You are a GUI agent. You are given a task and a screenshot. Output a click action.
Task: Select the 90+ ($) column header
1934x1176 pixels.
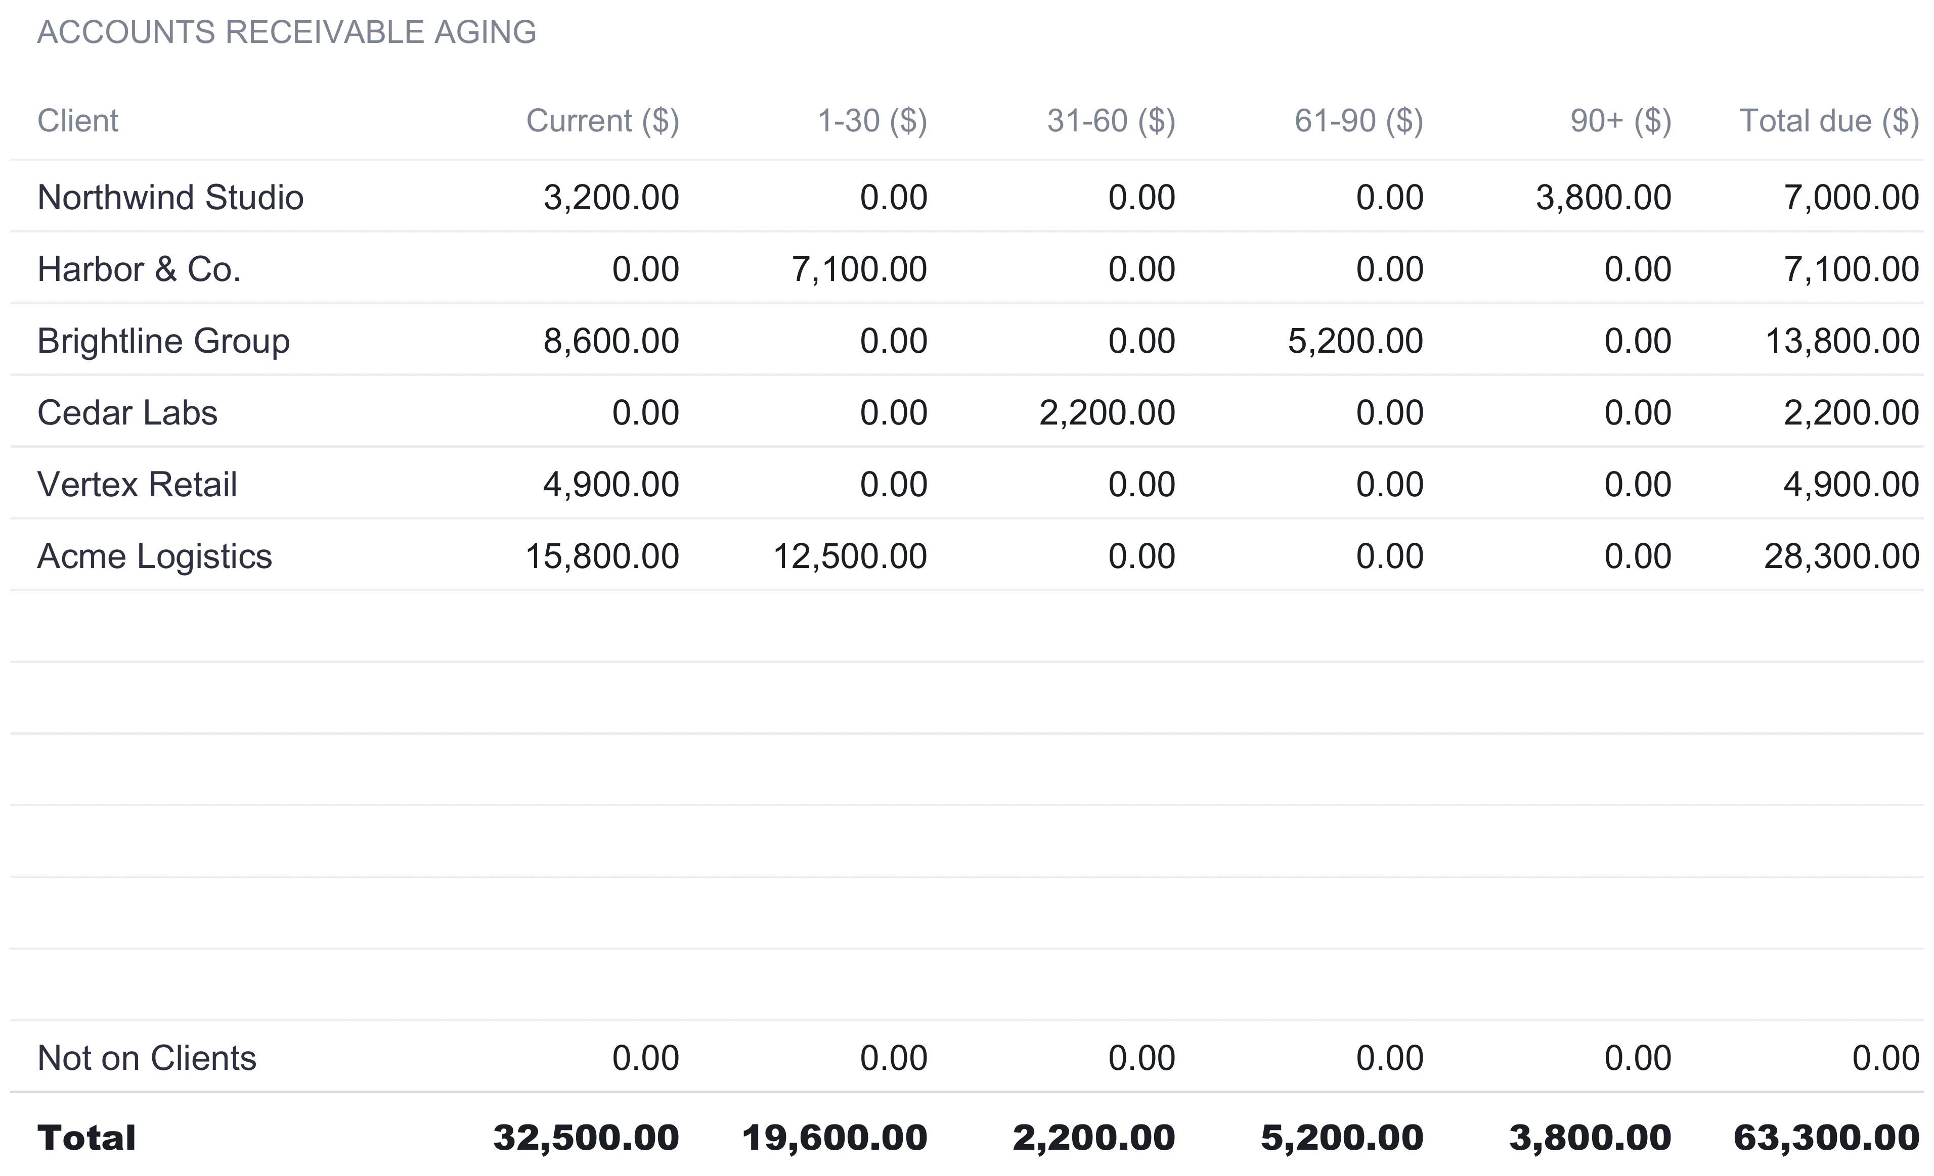click(x=1621, y=121)
